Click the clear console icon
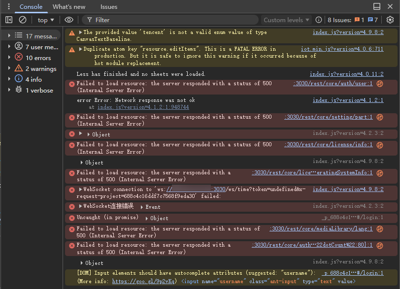 click(x=23, y=20)
